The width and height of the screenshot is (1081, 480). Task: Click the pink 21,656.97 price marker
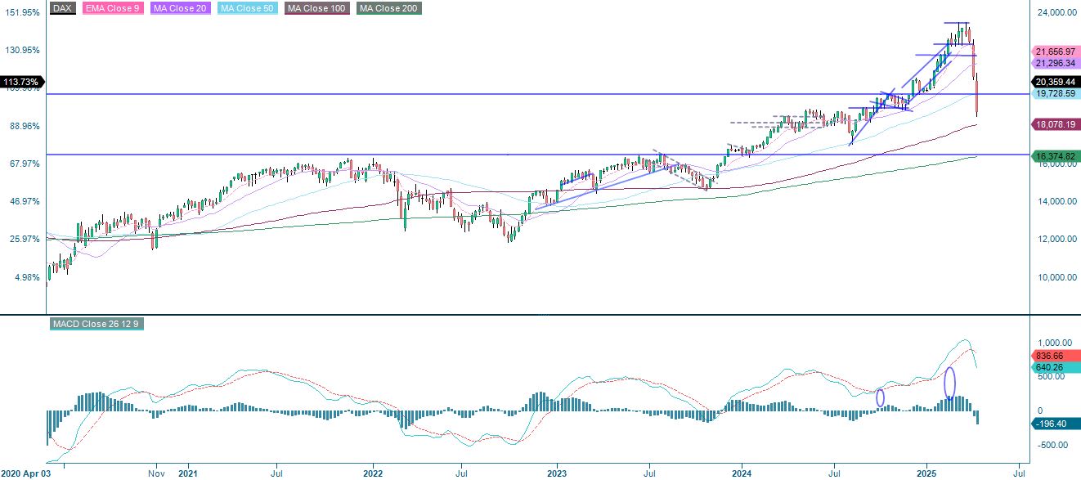1053,51
